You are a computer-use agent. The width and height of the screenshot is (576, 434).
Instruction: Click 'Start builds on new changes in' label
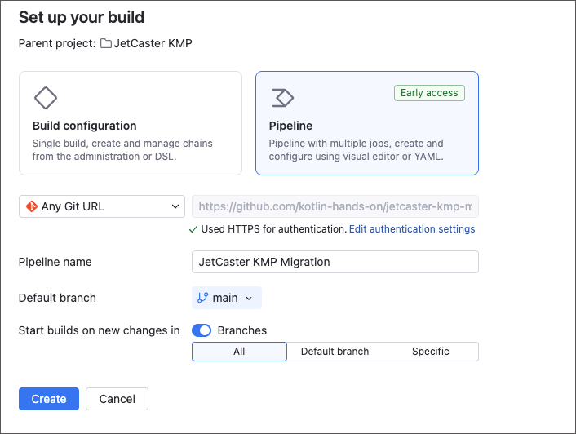(100, 330)
